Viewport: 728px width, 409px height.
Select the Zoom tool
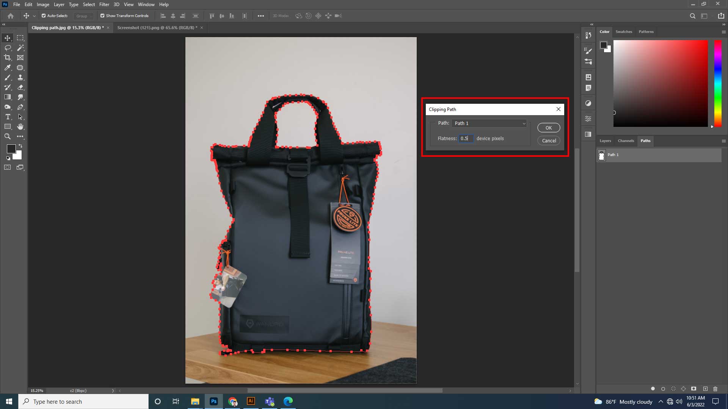point(7,136)
